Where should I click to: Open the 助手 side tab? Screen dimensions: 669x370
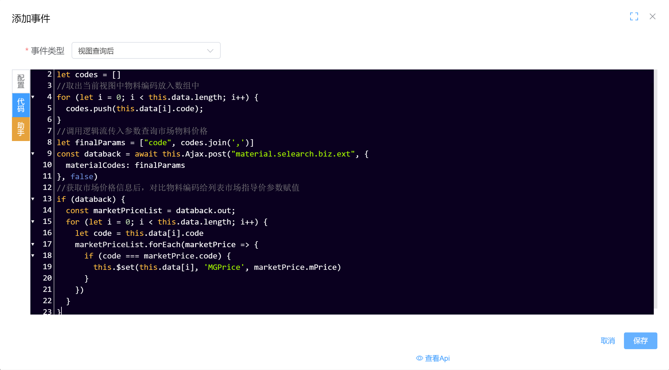coord(21,129)
